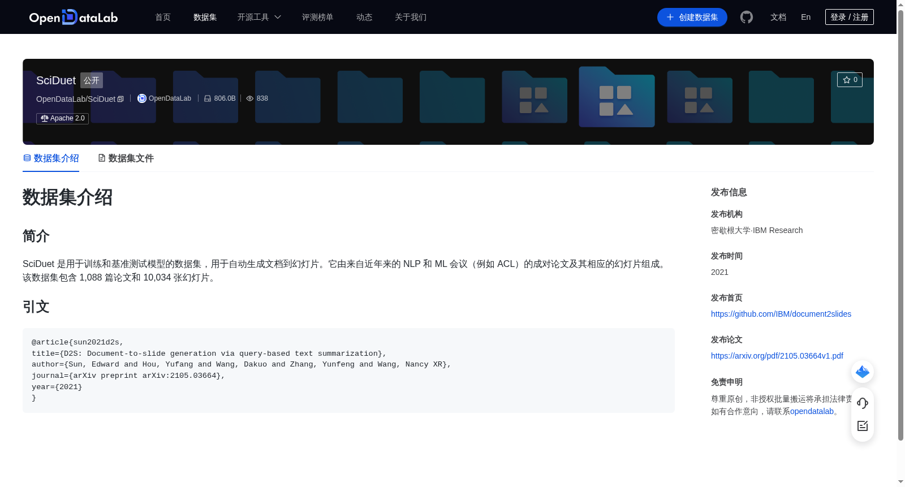905x487 pixels.
Task: Click the opendatalab contact link
Action: [x=812, y=411]
